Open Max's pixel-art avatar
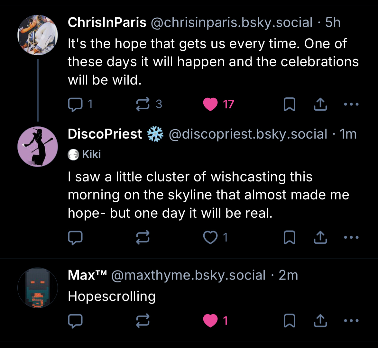 click(38, 288)
